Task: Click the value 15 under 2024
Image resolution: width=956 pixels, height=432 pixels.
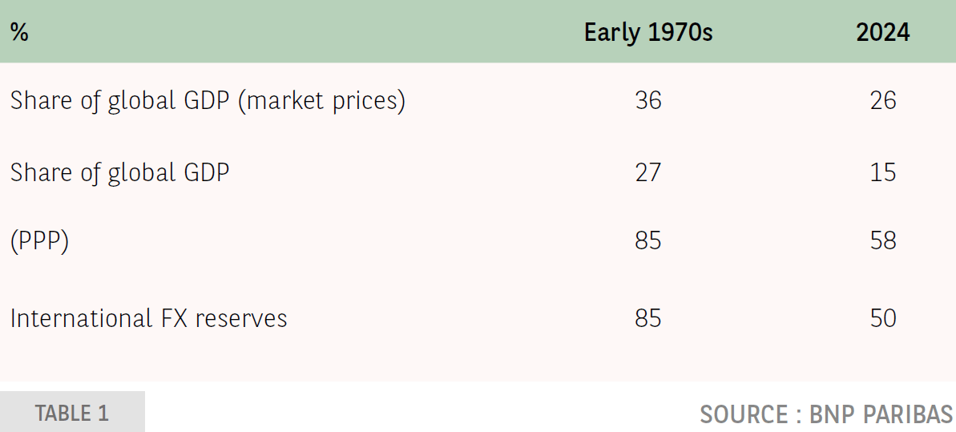Action: point(883,172)
